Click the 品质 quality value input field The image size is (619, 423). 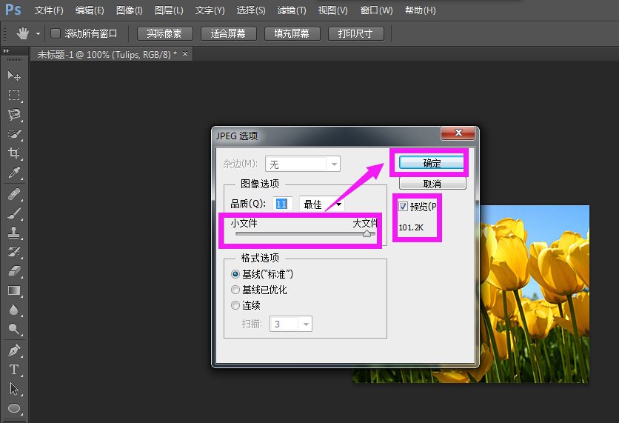click(x=282, y=204)
